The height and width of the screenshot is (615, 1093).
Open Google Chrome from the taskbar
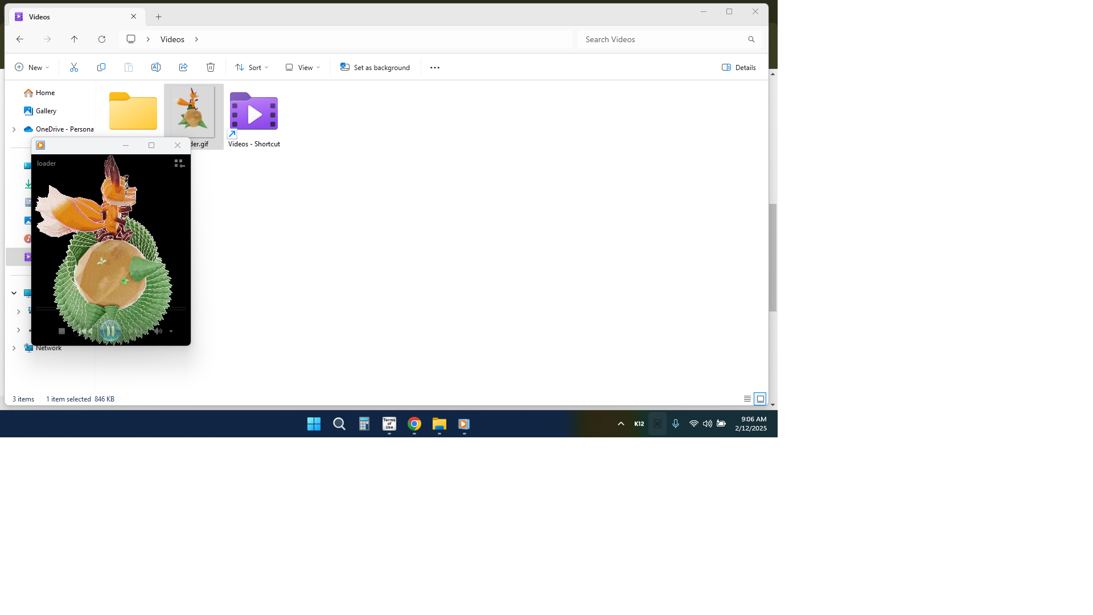pyautogui.click(x=414, y=424)
